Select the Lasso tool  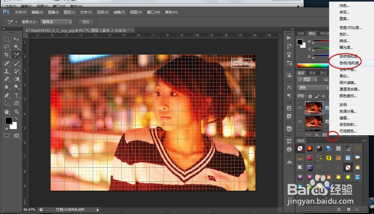[x=7, y=47]
